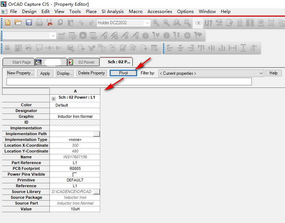Select the PCB Footprint cell R0805
Image resolution: width=285 pixels, height=223 pixels.
coord(75,168)
